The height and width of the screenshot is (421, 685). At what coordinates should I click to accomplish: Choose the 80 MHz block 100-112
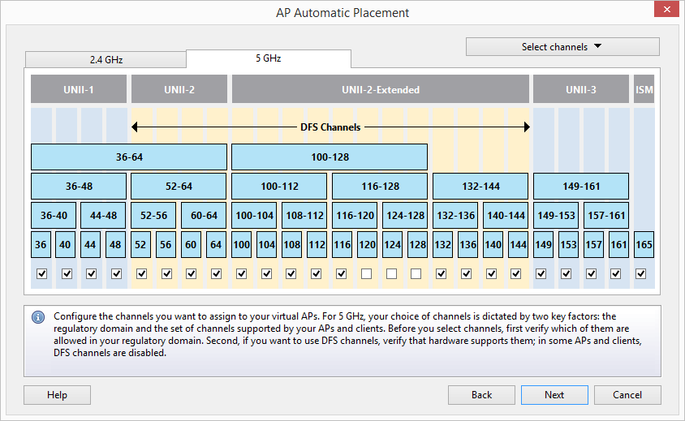pos(279,186)
